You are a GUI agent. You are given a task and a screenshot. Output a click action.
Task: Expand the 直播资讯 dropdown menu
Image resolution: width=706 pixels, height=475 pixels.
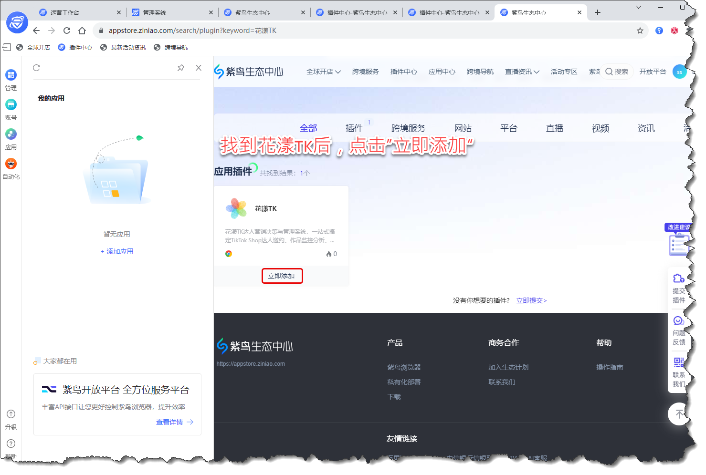coord(522,72)
